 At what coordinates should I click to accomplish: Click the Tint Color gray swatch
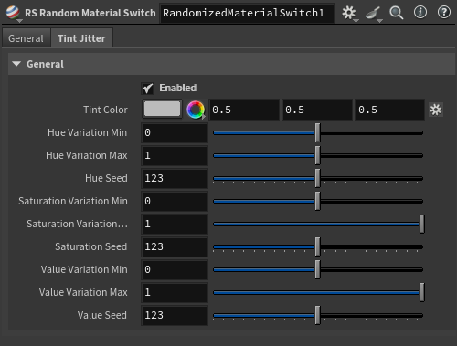click(162, 109)
